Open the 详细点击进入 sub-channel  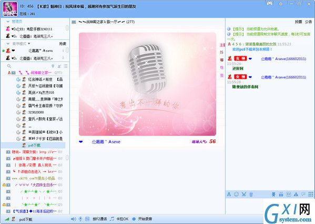tap(35, 172)
